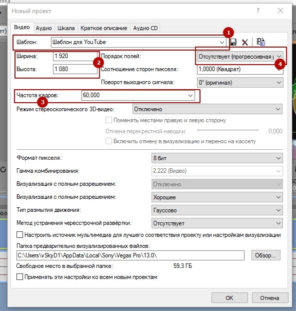
Task: Toggle Поменять местами правую и левую сторону
Action: click(108, 120)
